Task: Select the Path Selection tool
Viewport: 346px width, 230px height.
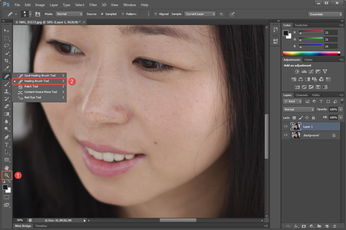Action: [x=7, y=152]
